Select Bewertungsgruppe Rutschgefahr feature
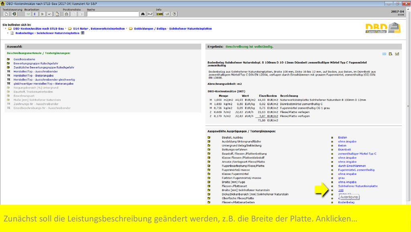 36,64
